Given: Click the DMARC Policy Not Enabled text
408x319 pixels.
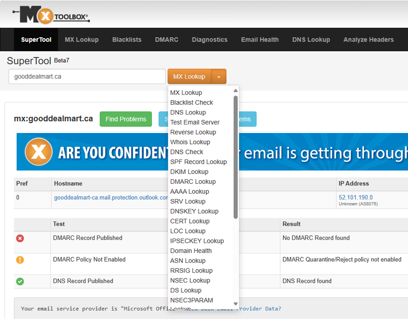Looking at the screenshot, I should pos(89,259).
